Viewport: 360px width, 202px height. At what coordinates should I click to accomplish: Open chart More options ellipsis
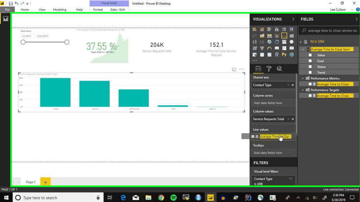pos(241,69)
